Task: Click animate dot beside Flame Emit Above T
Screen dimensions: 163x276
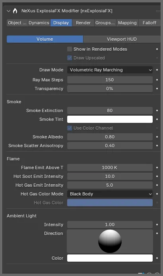Action: [x=157, y=168]
